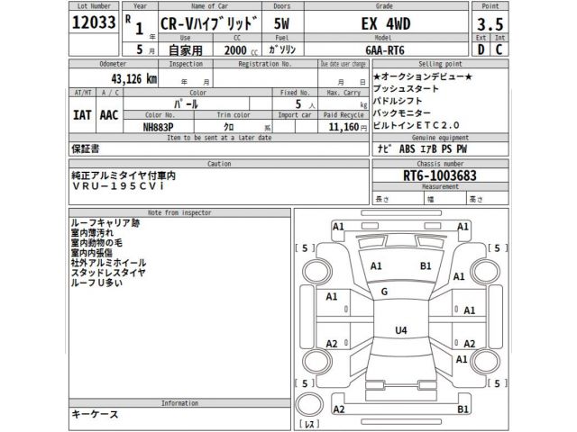Screen dimensions: 577x432
Task: Click the paid recycle amount 11,160円
Action: [348, 127]
